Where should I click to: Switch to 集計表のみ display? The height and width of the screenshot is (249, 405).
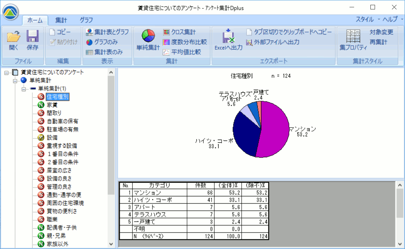click(x=104, y=52)
